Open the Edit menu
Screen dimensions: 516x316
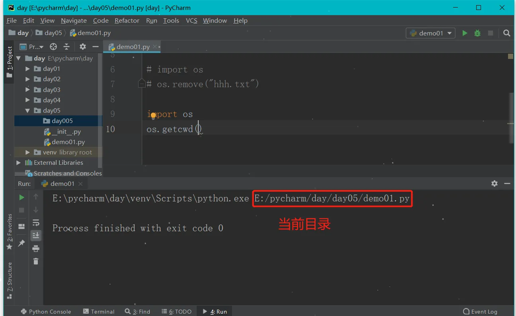(x=29, y=20)
